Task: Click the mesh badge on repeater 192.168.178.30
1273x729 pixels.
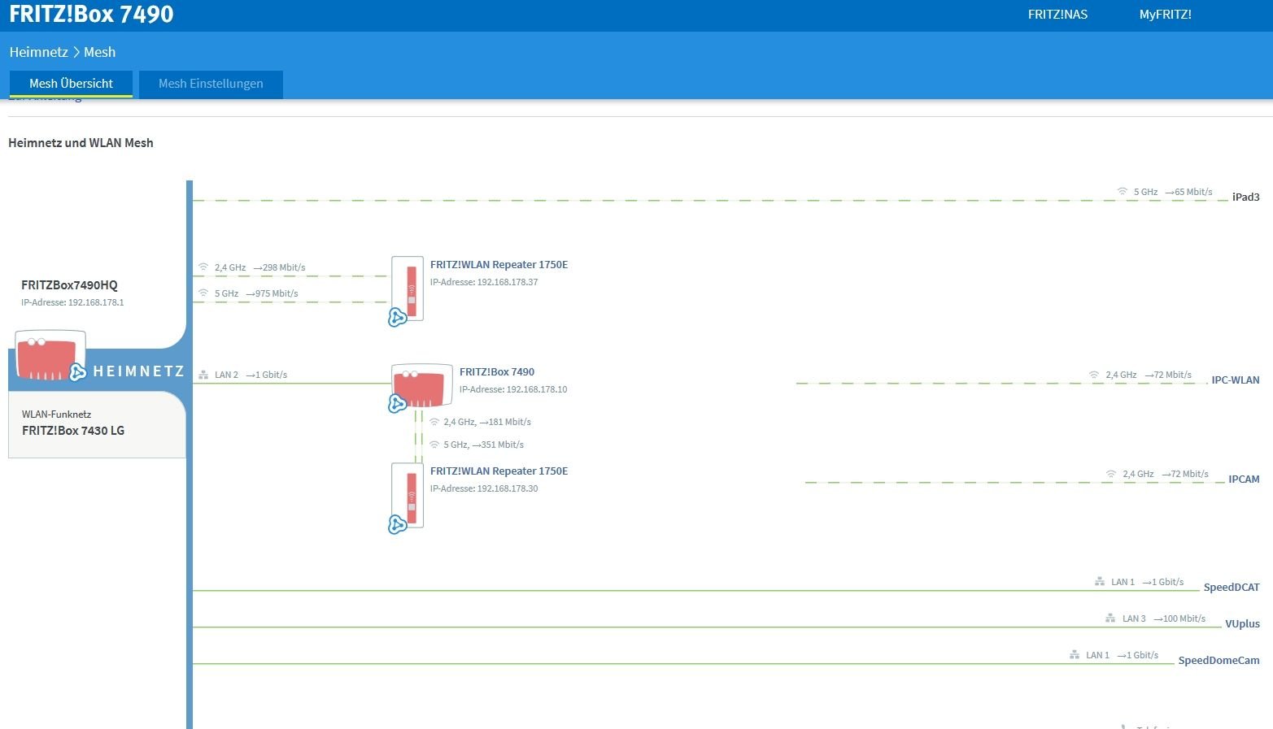Action: pos(397,524)
